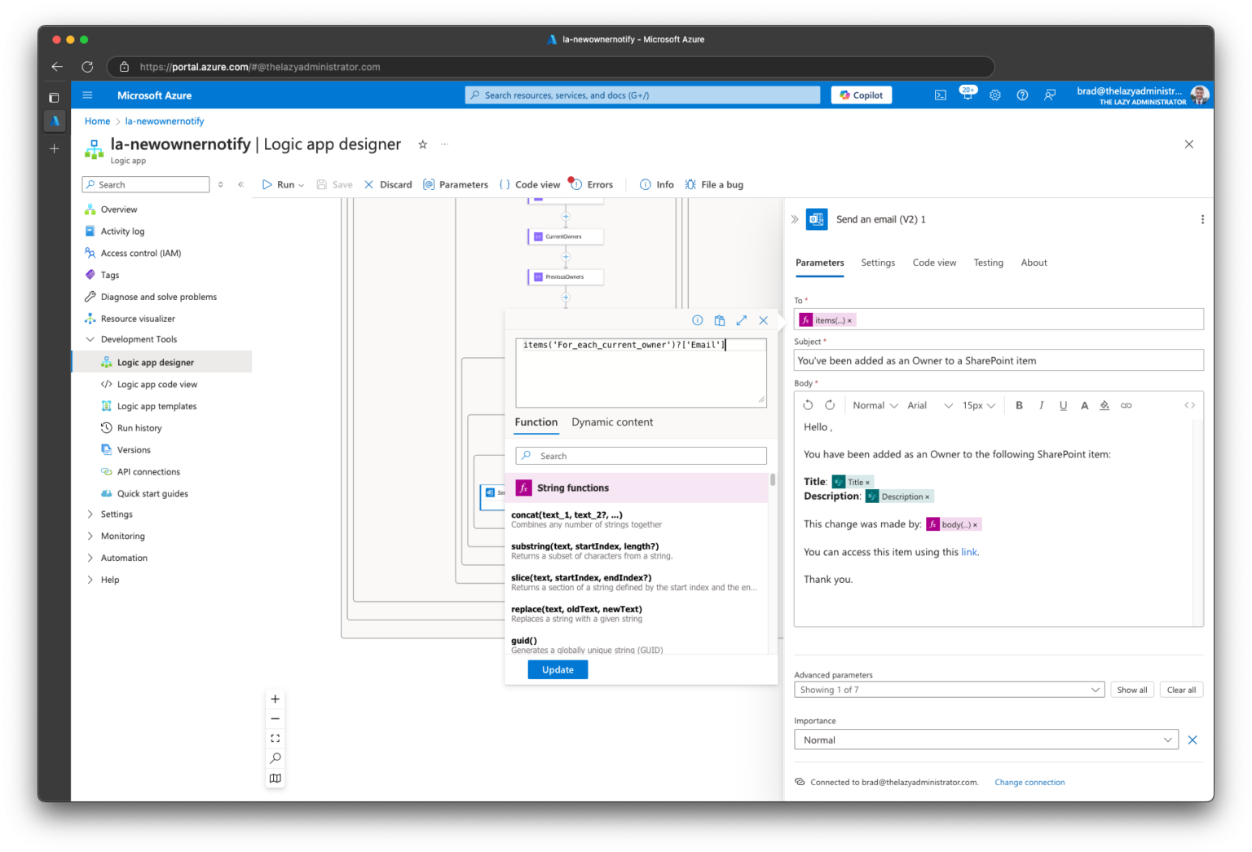Search the workflow using magnifier icon
Image resolution: width=1252 pixels, height=852 pixels.
point(276,758)
